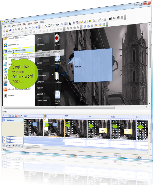
Task: Open the shape style dropdown arrow
Action: tap(58, 25)
